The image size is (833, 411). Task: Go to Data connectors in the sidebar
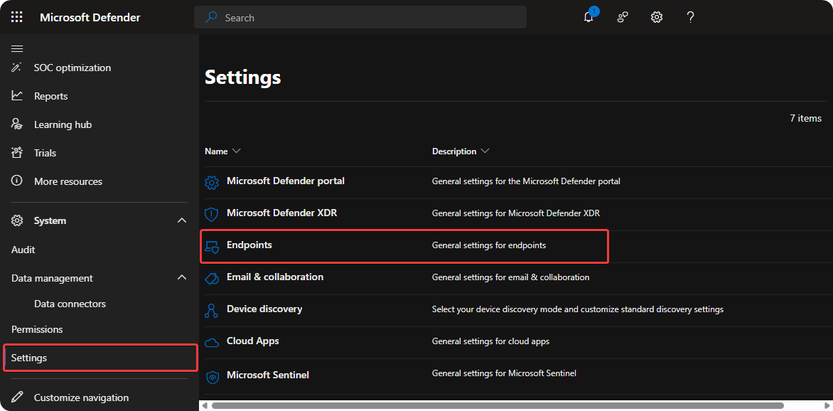click(70, 304)
